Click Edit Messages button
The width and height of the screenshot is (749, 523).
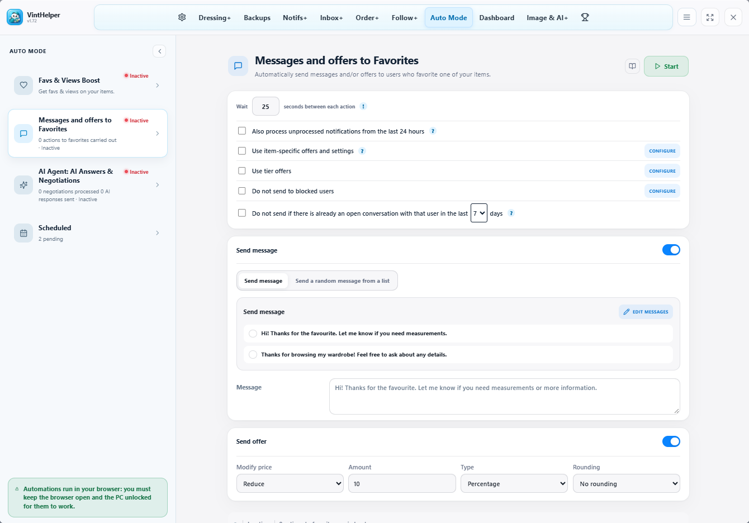[646, 312]
